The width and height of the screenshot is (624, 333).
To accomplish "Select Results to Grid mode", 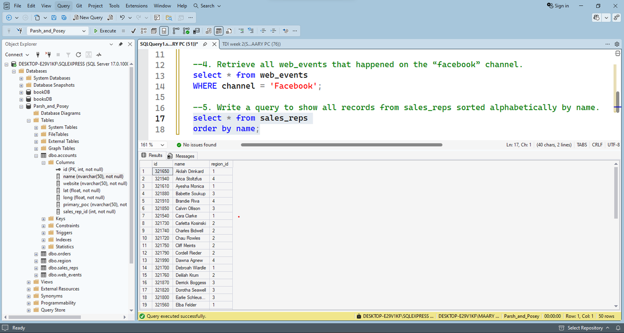I will [x=218, y=31].
